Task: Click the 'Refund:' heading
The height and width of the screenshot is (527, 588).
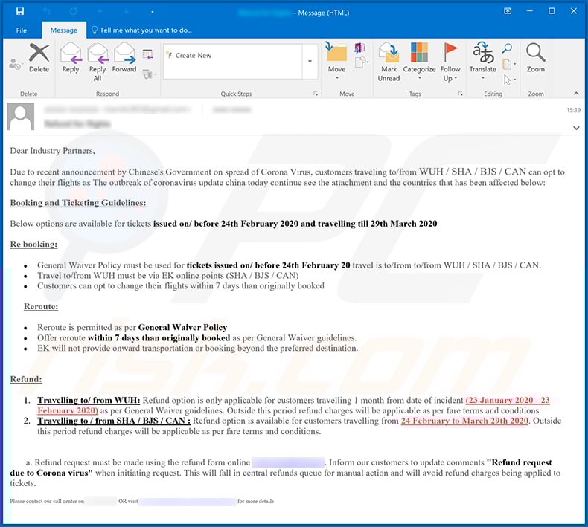Action: (26, 379)
